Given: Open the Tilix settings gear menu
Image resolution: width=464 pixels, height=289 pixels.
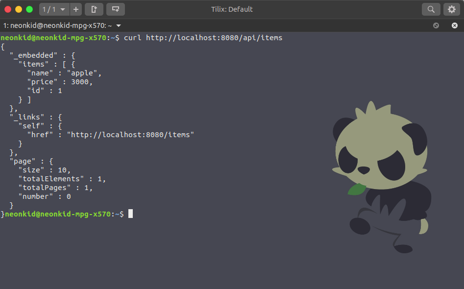Looking at the screenshot, I should (452, 9).
